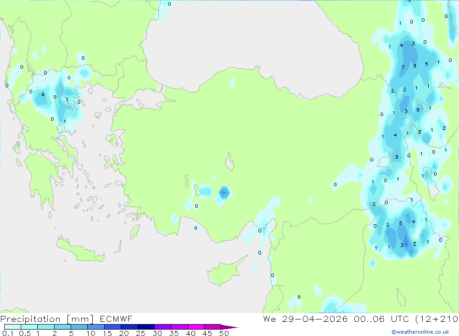This screenshot has width=459, height=336.
Task: Click the '(12+210' forecast offset text
Action: (x=437, y=319)
